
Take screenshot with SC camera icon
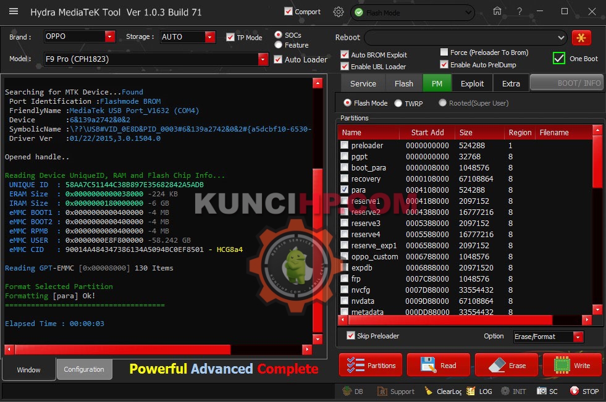pyautogui.click(x=547, y=391)
